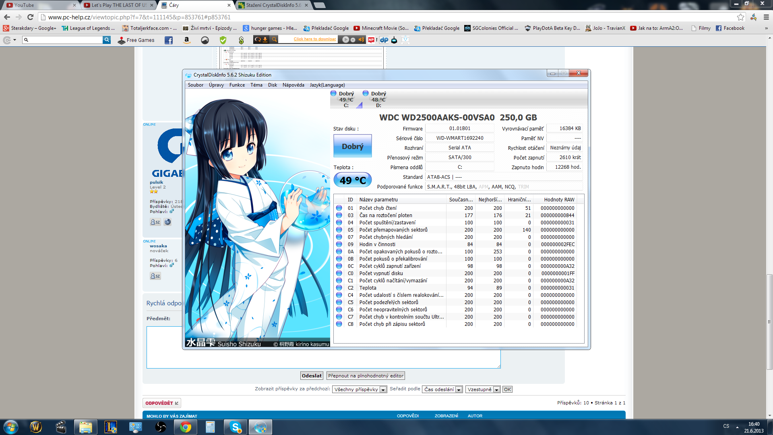Open the Nápověda menu

click(293, 85)
